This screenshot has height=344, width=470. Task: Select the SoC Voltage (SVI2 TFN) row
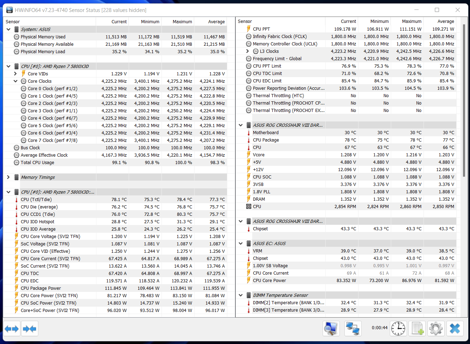click(115, 244)
